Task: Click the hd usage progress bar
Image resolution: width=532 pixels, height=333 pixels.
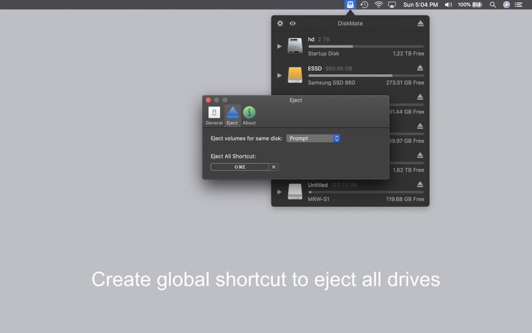Action: point(366,46)
